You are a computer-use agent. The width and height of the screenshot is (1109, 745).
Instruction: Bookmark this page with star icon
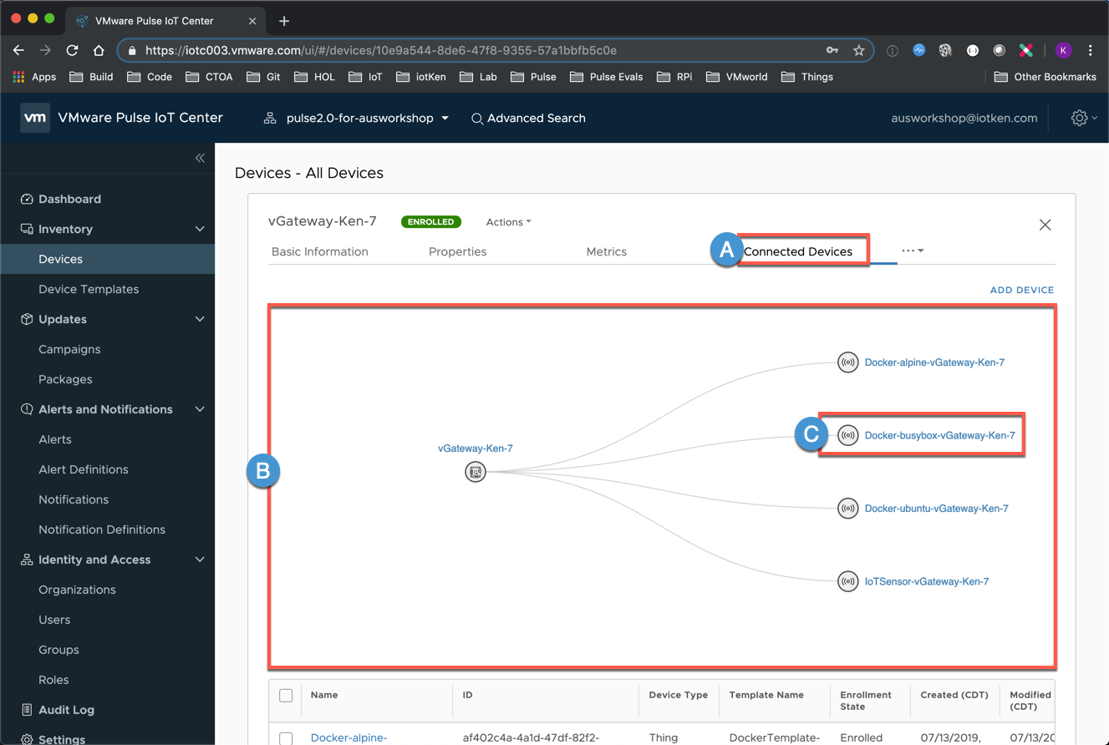(858, 50)
